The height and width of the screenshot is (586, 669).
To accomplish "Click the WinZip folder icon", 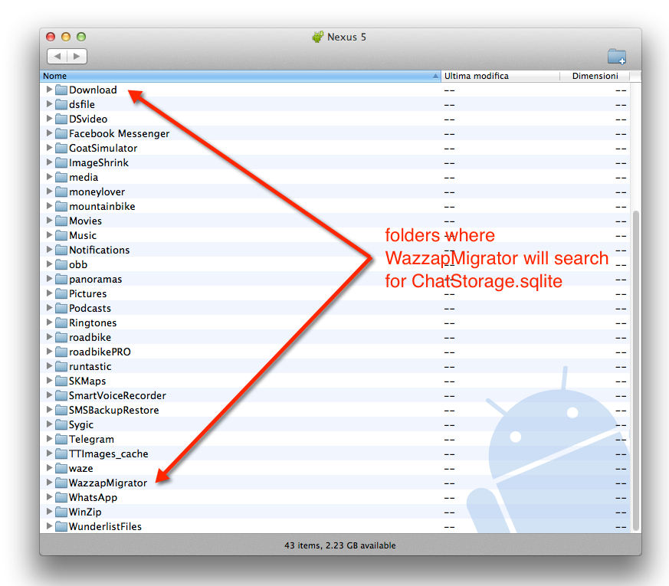I will coord(61,512).
